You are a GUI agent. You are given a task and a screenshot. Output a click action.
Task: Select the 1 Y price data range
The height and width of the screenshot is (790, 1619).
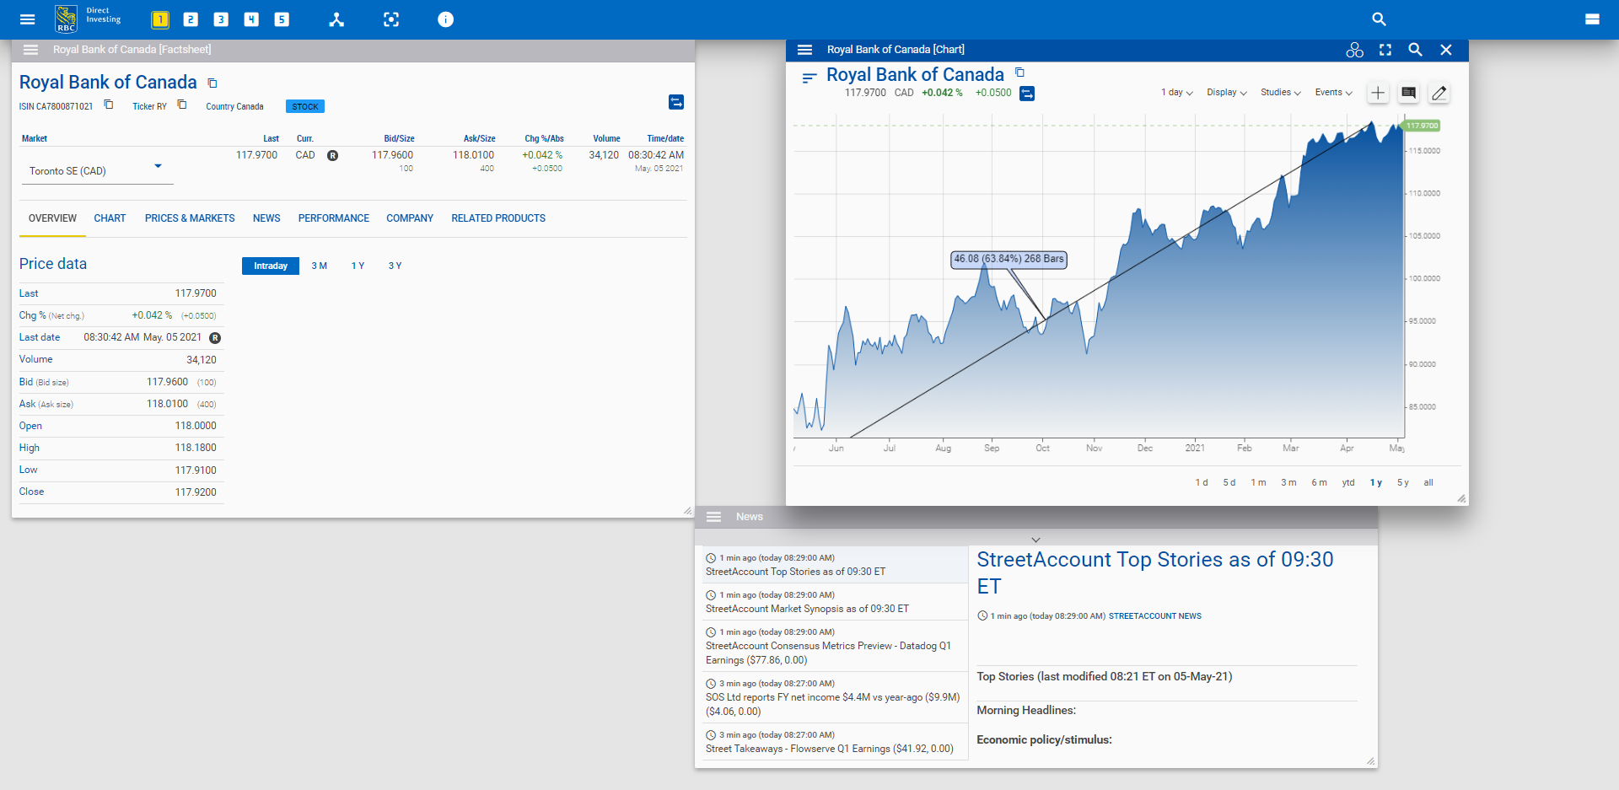pyautogui.click(x=358, y=266)
